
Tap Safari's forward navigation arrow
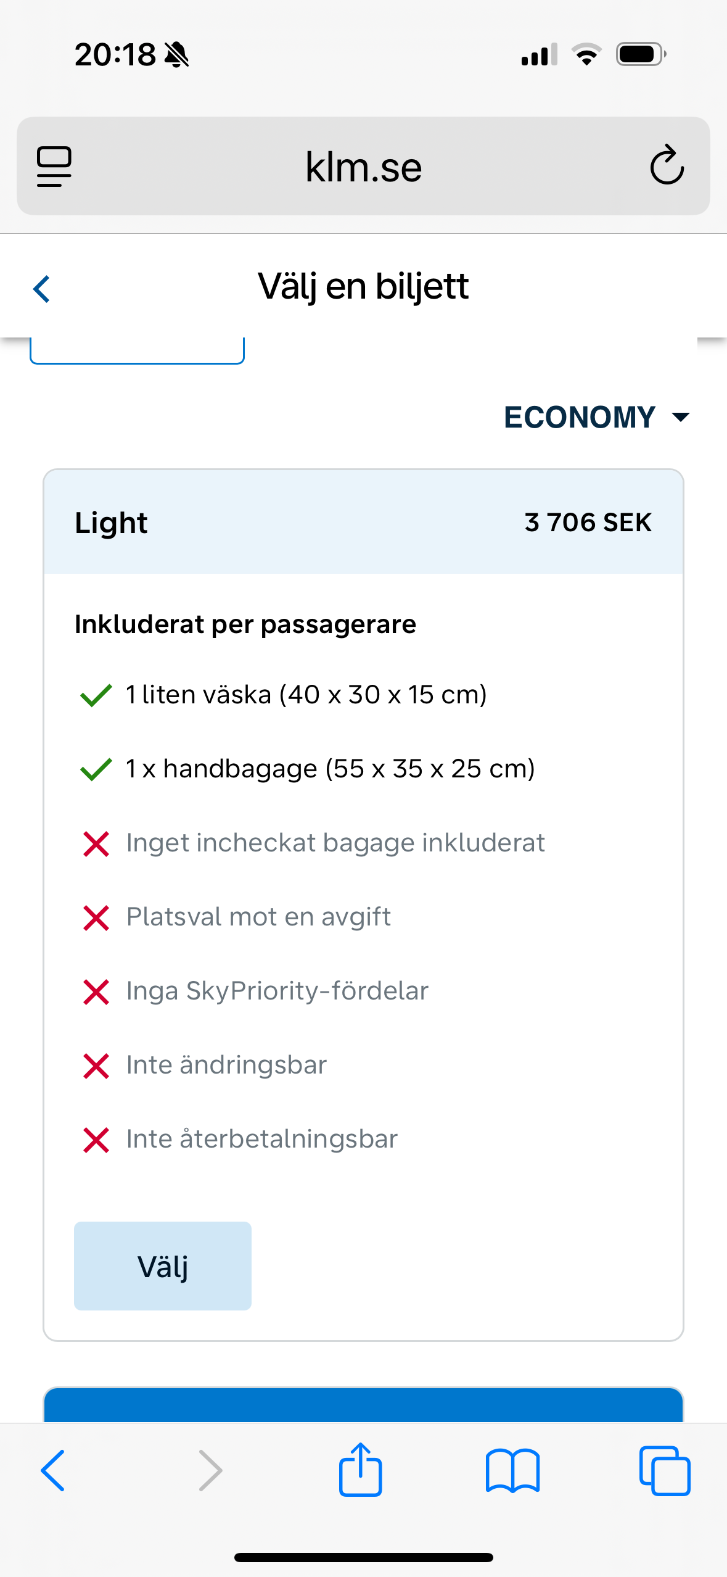tap(210, 1470)
